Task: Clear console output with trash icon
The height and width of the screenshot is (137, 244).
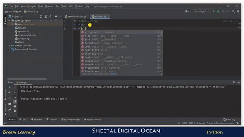Action: pyautogui.click(x=15, y=111)
